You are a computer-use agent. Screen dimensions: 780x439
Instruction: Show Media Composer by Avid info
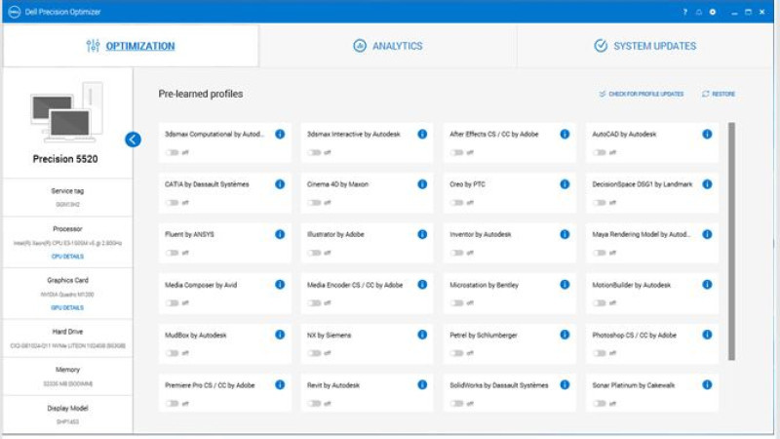pos(280,284)
